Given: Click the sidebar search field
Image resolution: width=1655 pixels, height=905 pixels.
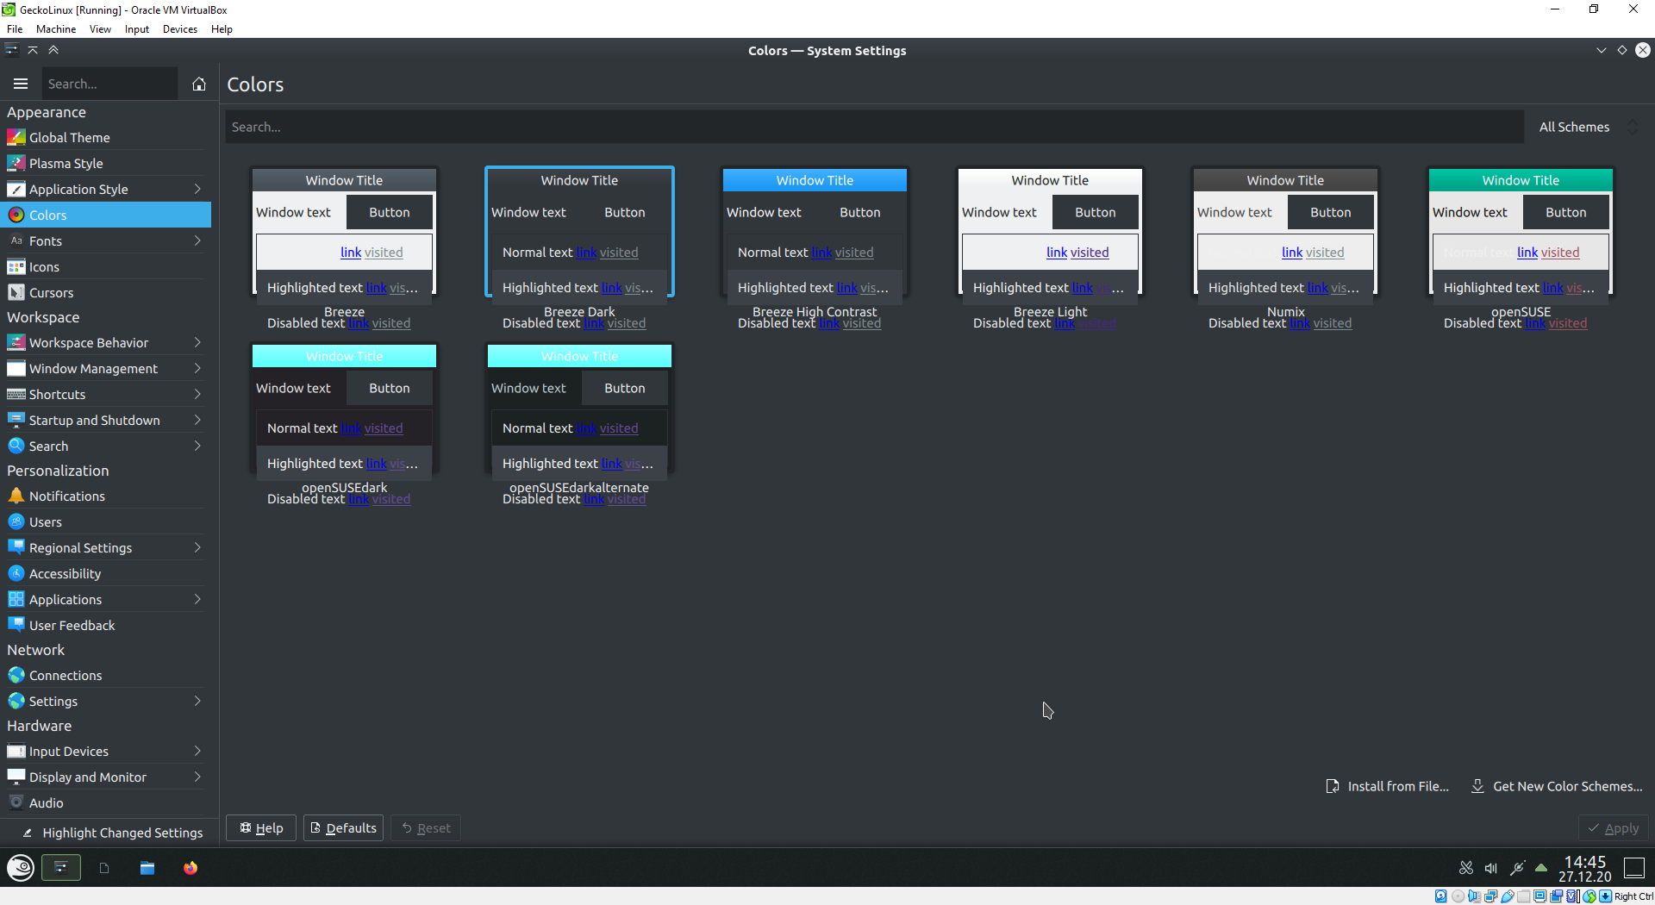Looking at the screenshot, I should 109,84.
